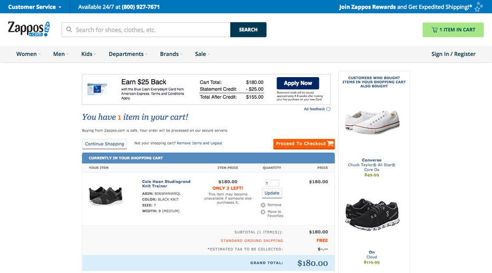Click Proceed To Checkout button

click(x=304, y=144)
